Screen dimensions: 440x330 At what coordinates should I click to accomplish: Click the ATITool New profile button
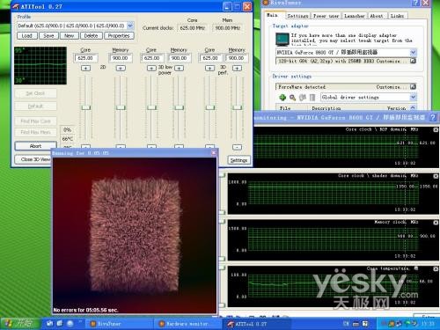(70, 36)
